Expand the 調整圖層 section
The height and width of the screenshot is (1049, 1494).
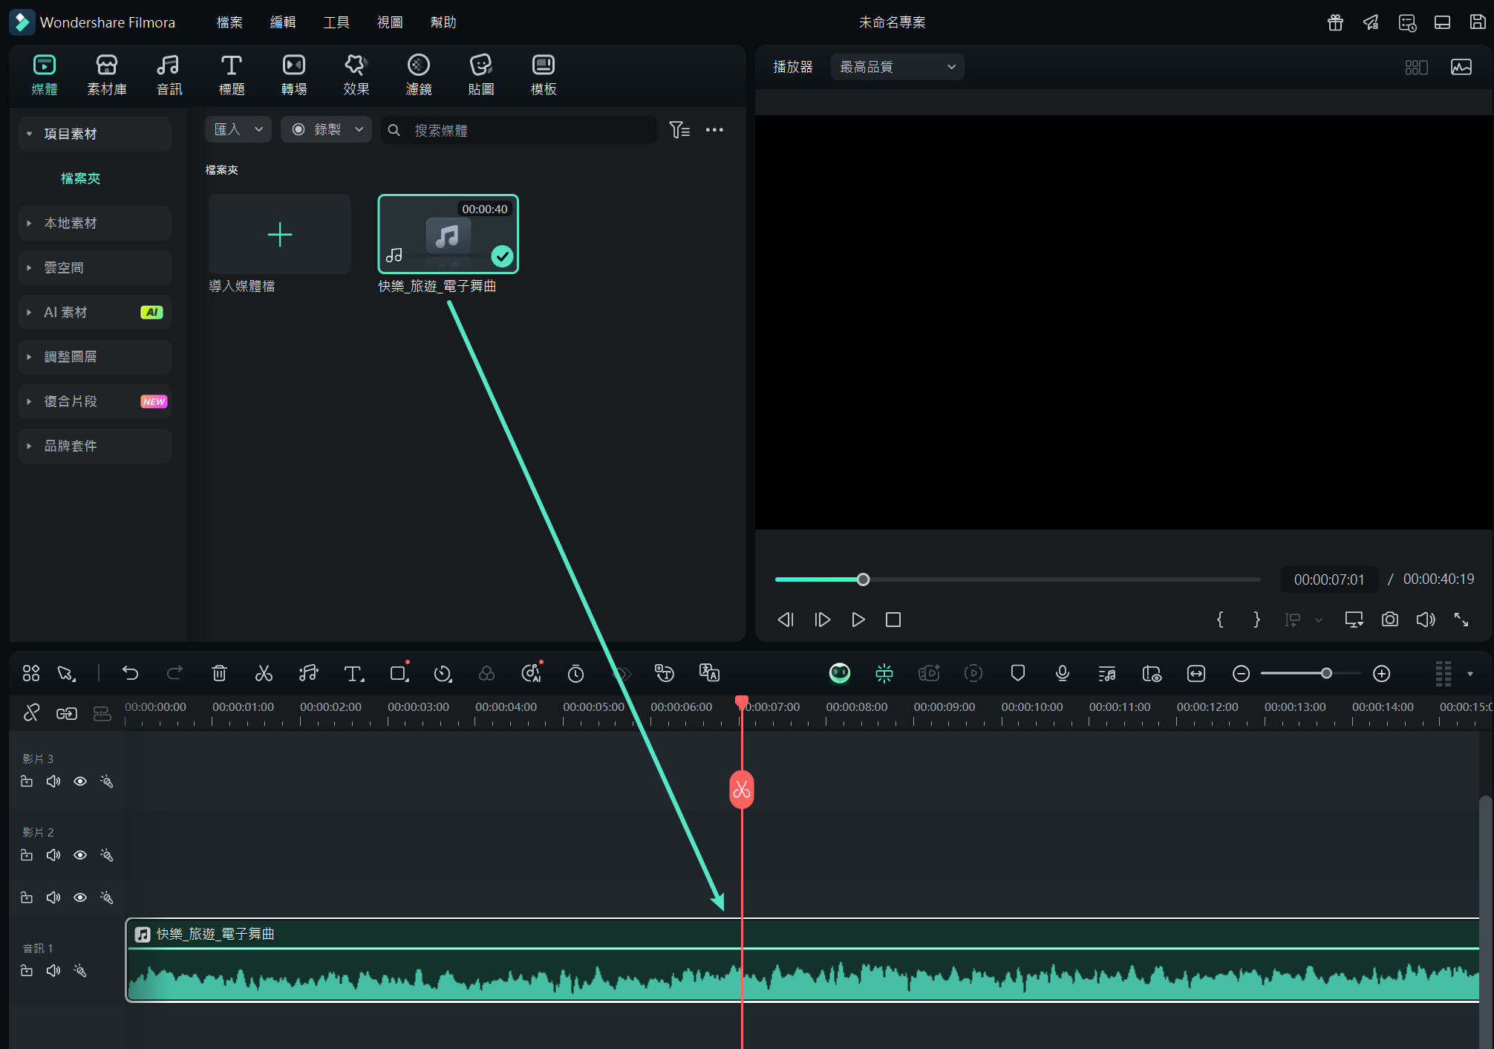(95, 357)
